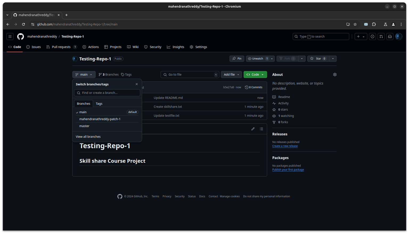Screen dimensions: 409x234
Task: Edit the README with the pencil icon
Action: click(253, 129)
